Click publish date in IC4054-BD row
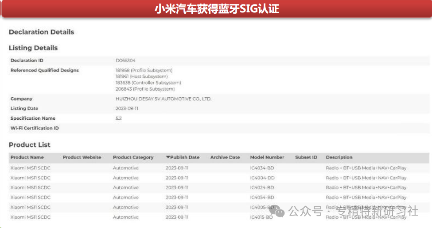Screen dimensions: 432x228 coord(177,198)
